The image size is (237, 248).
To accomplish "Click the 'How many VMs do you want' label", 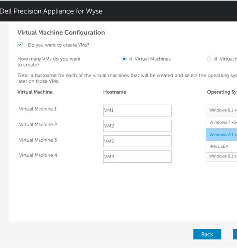I will tap(49, 62).
